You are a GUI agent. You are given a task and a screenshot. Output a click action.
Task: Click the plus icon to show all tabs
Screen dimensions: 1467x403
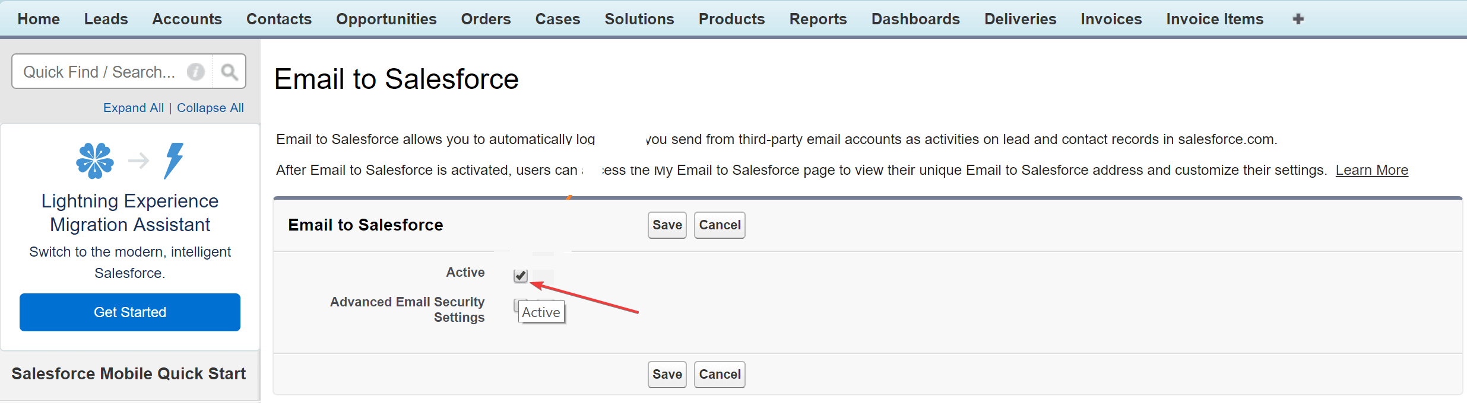point(1298,18)
